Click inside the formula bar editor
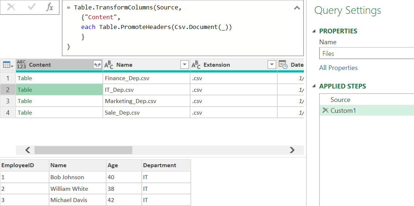 [x=183, y=28]
